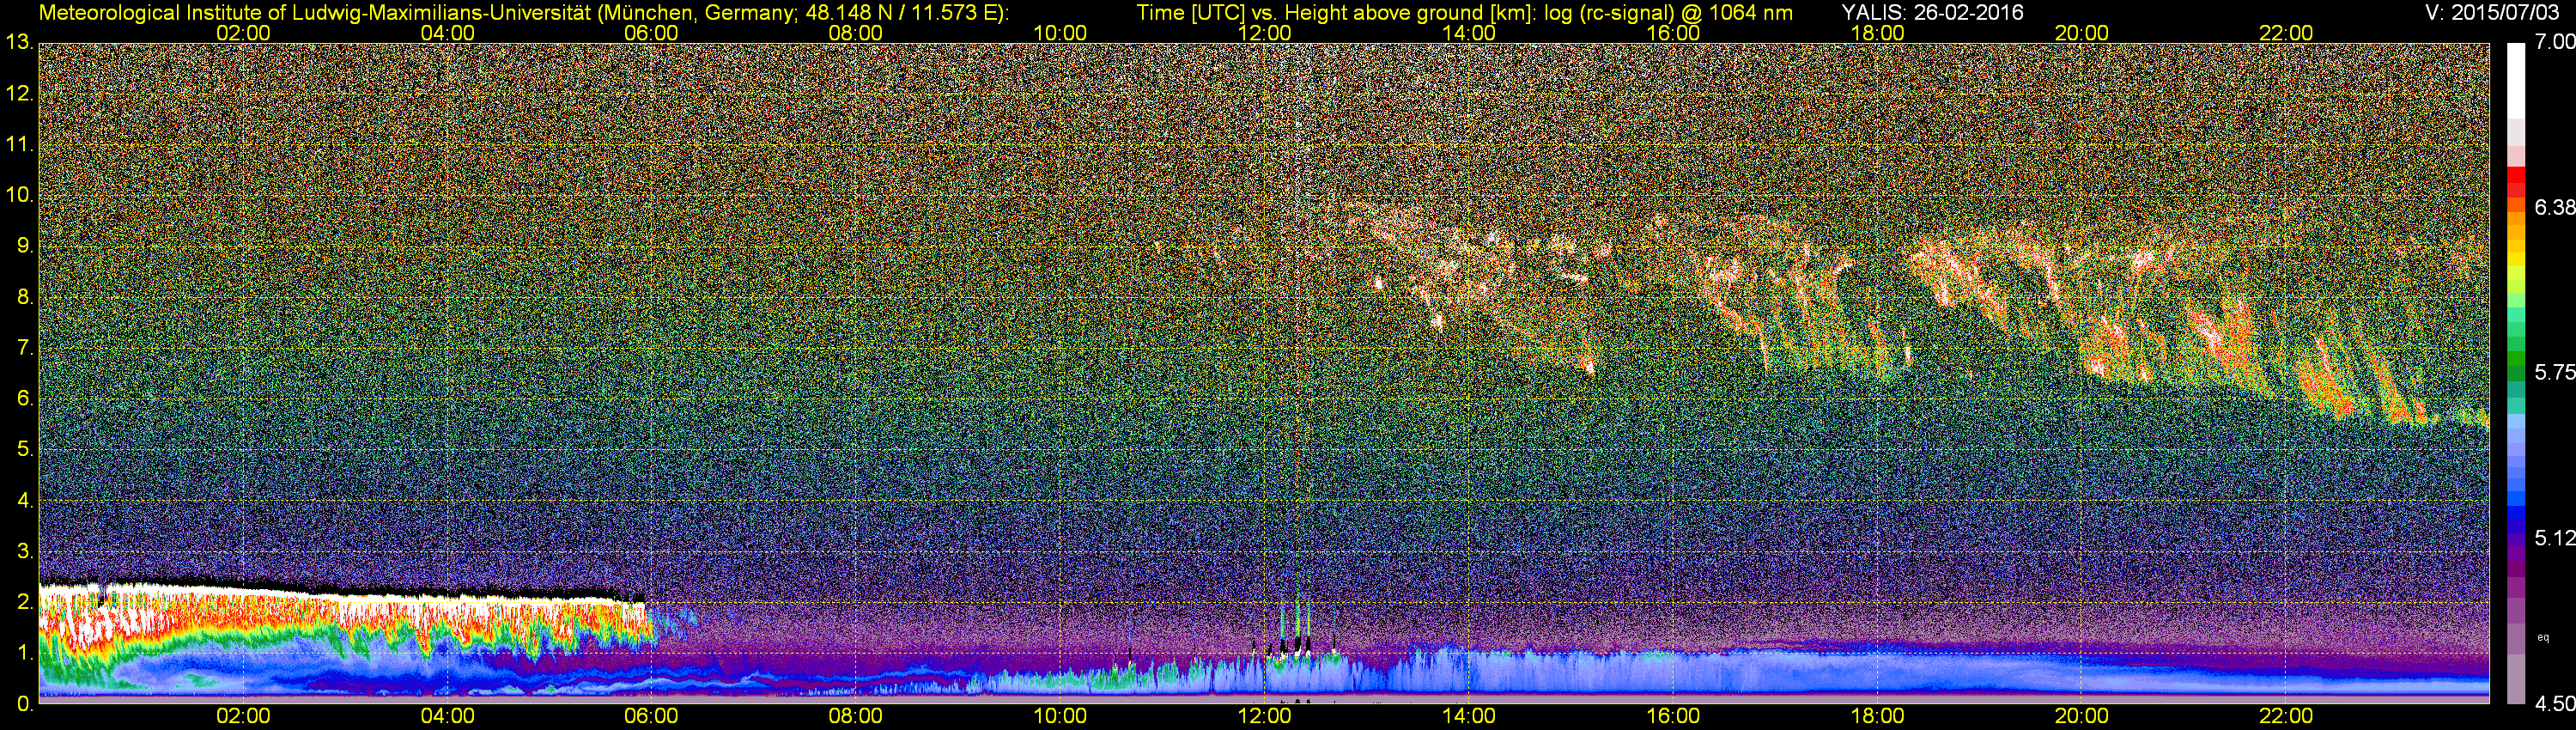Click the height axis label '1.'
Screen dimensions: 2576x730
point(25,653)
